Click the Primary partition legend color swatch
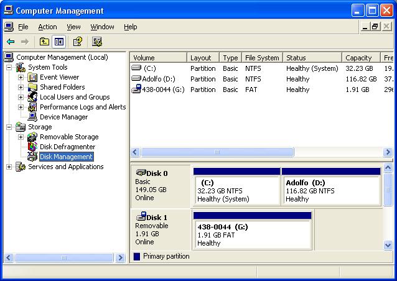 137,256
